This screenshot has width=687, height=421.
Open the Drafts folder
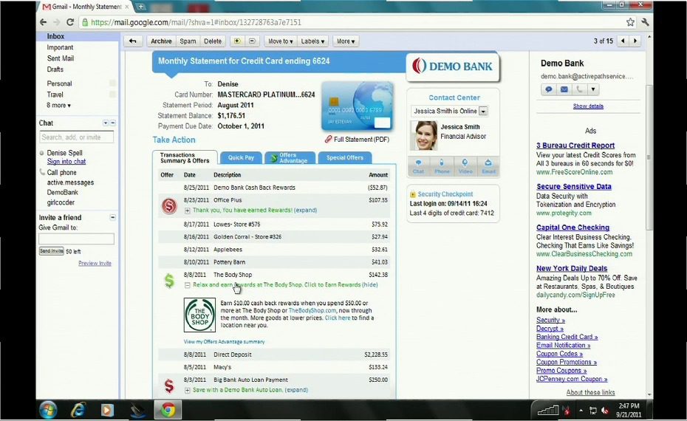(55, 69)
